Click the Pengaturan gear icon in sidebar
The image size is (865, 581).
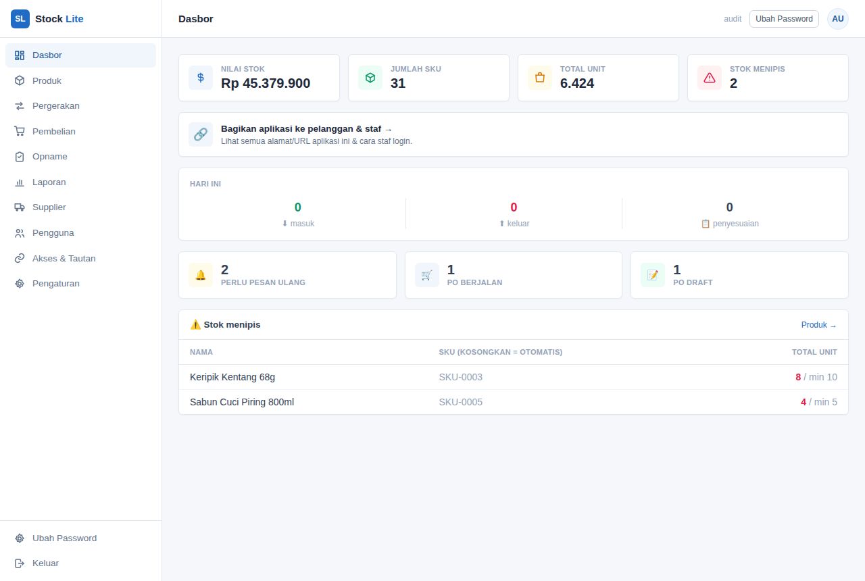pos(20,284)
